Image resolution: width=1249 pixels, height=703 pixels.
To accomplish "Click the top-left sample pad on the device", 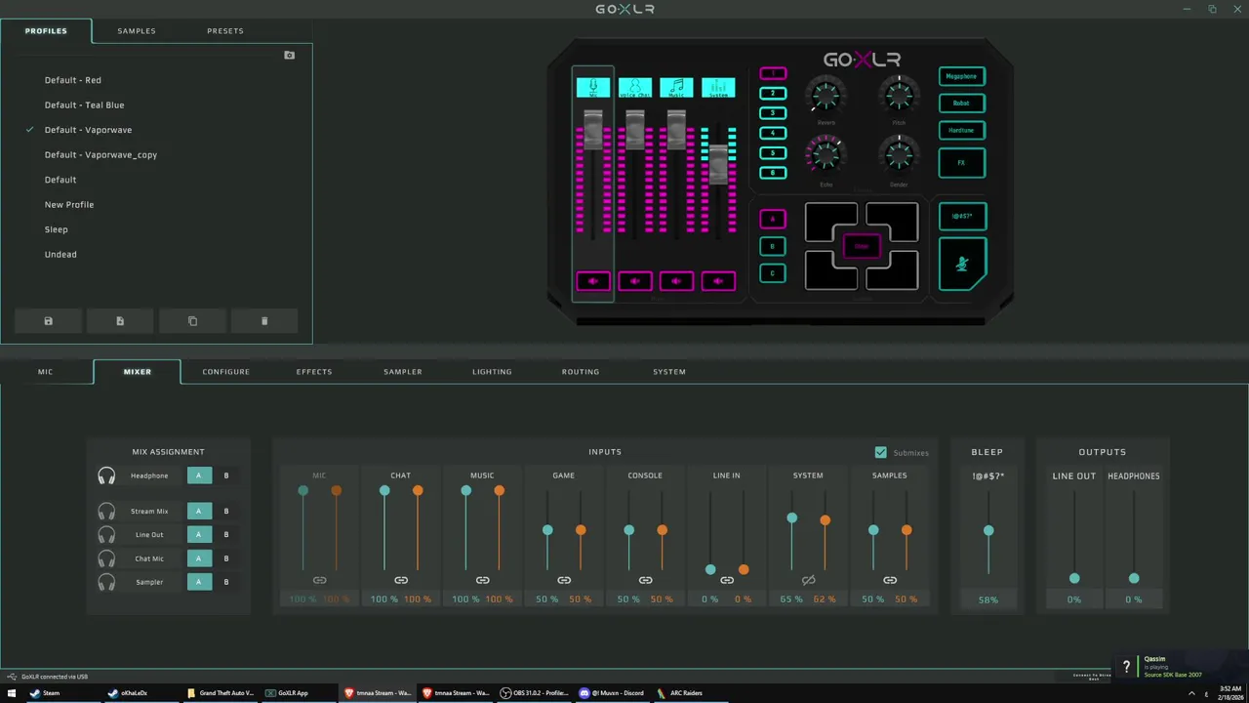I will point(831,223).
